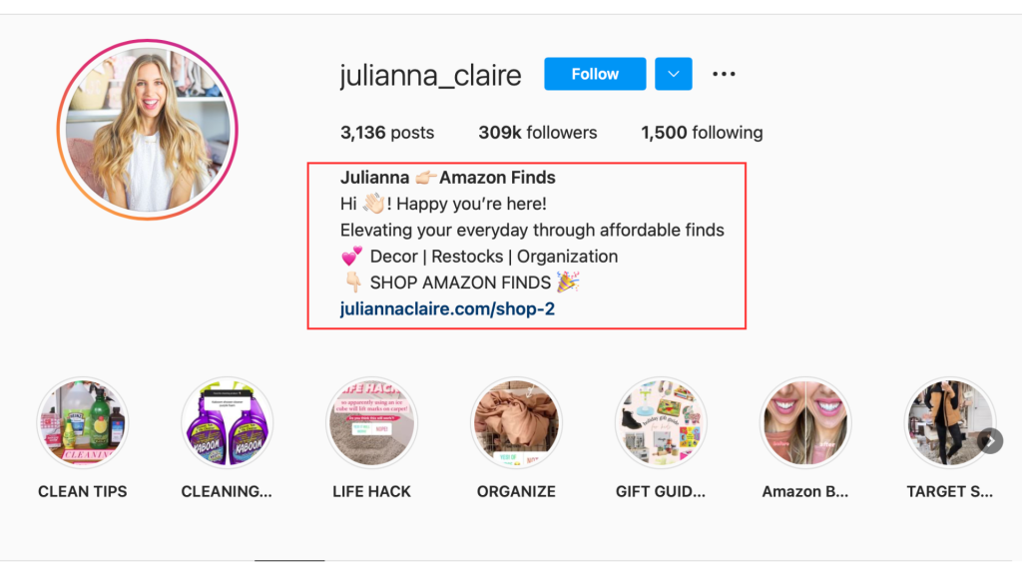Select the LIFE HACK highlight label
1022x575 pixels.
(x=371, y=491)
